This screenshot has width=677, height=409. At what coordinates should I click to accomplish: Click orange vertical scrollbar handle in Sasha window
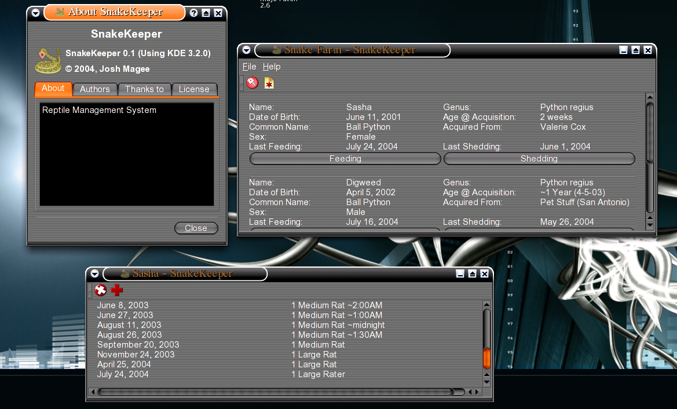click(x=486, y=358)
